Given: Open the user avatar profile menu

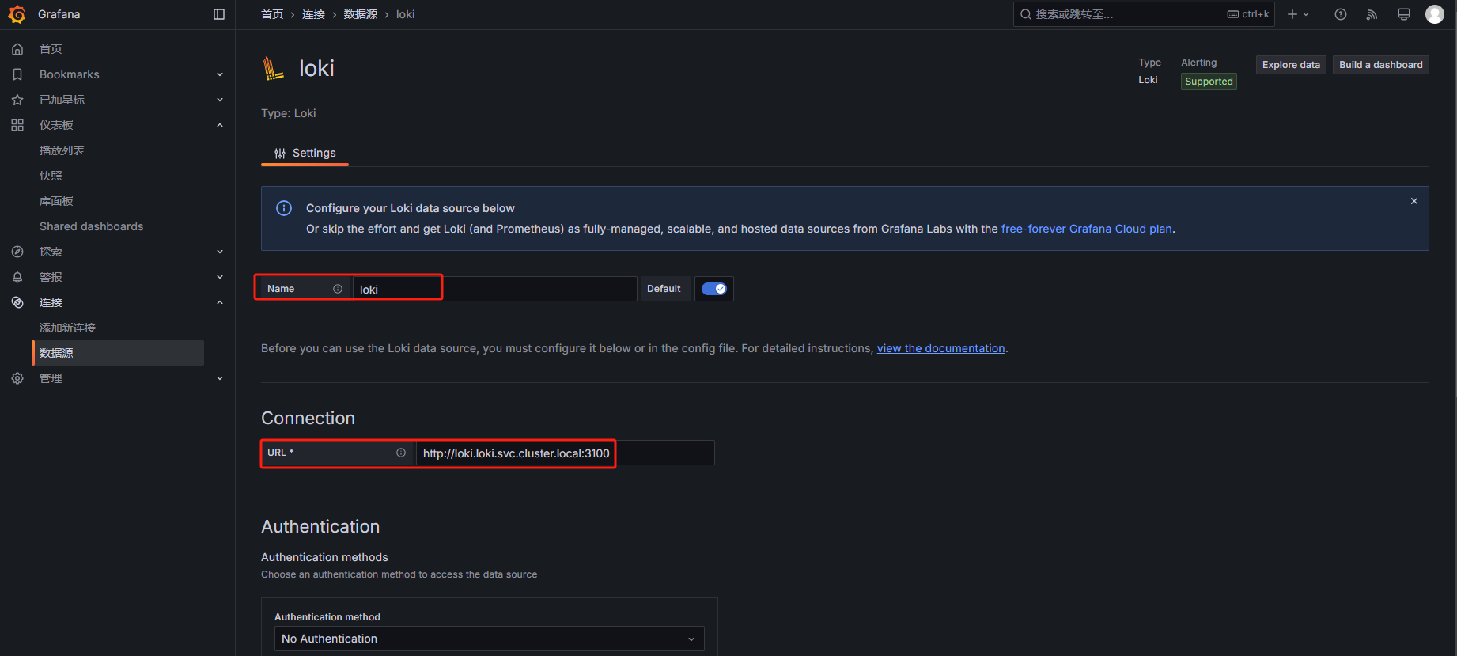Looking at the screenshot, I should tap(1435, 14).
